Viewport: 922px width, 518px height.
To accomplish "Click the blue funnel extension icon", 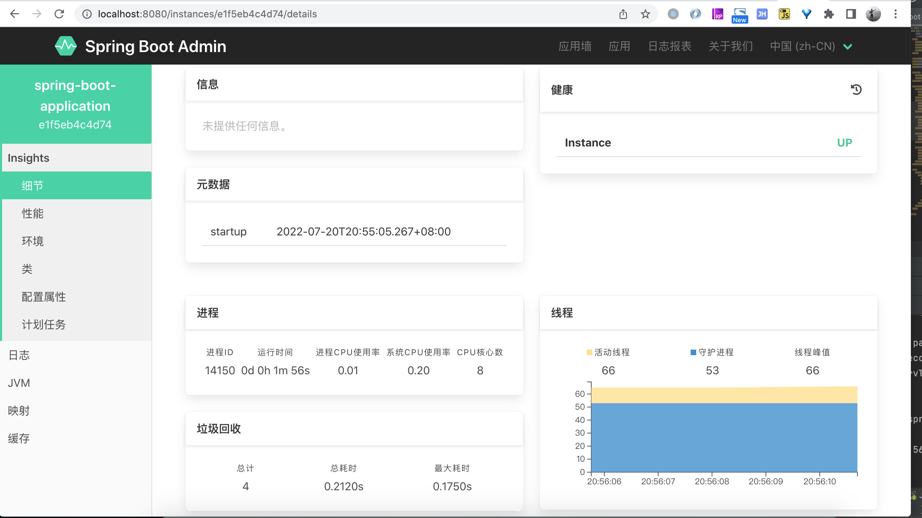I will pos(806,14).
